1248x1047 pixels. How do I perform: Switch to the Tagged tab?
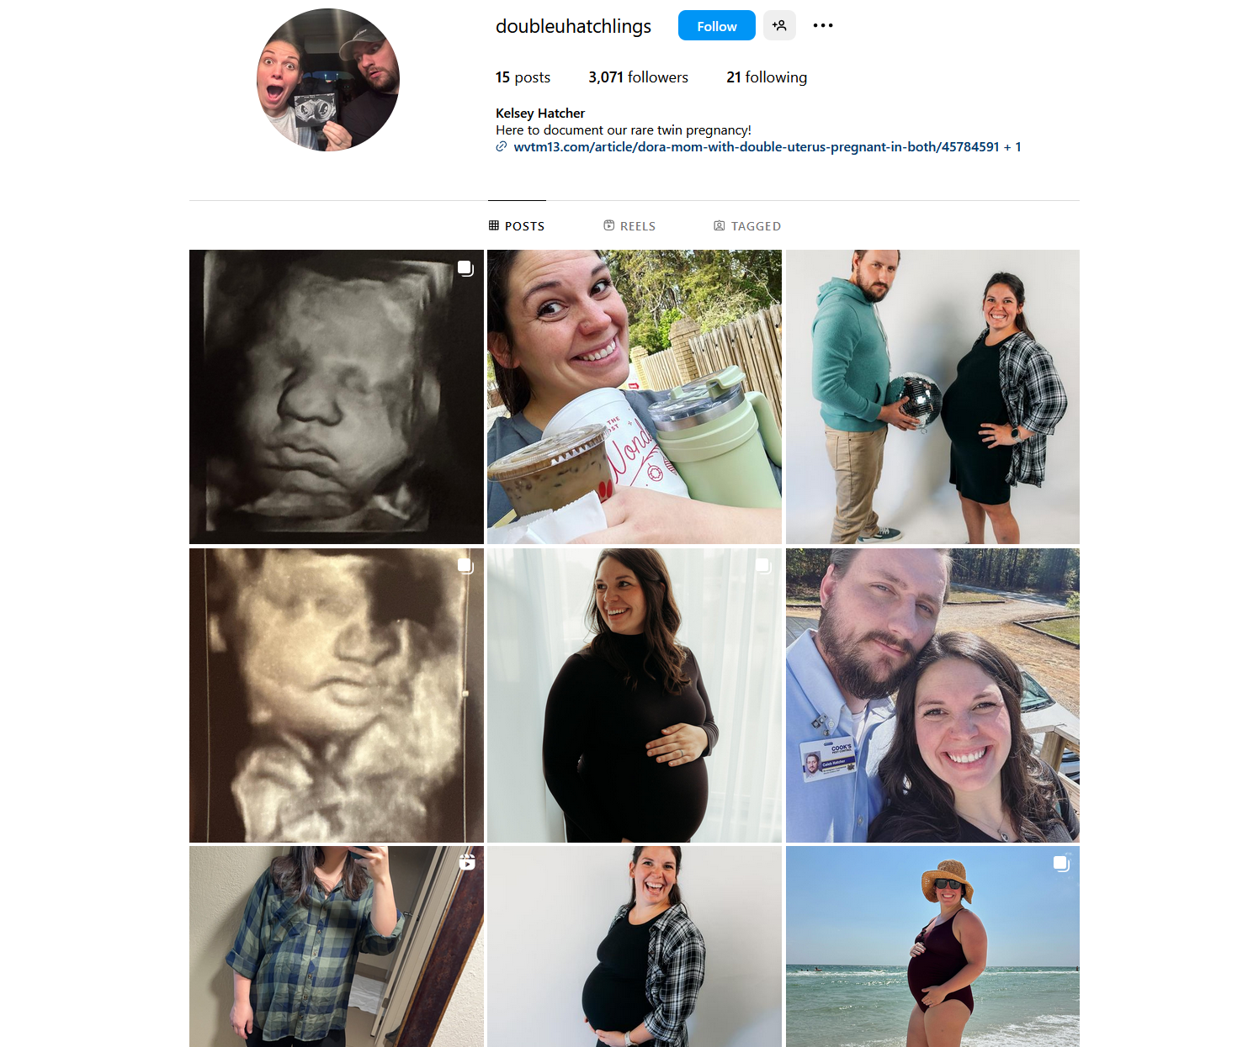pos(747,225)
